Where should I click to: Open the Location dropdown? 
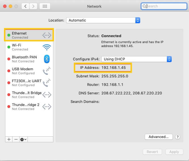pos(103,20)
